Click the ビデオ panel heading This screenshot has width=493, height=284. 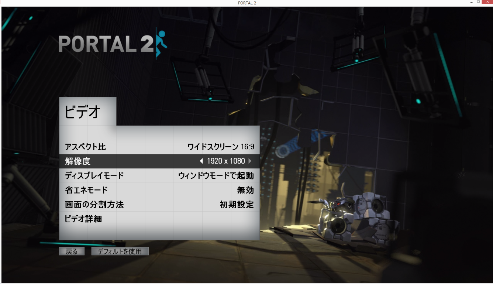[83, 112]
